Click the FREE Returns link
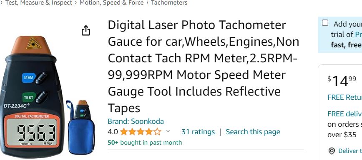This screenshot has width=362, height=160. tap(344, 97)
